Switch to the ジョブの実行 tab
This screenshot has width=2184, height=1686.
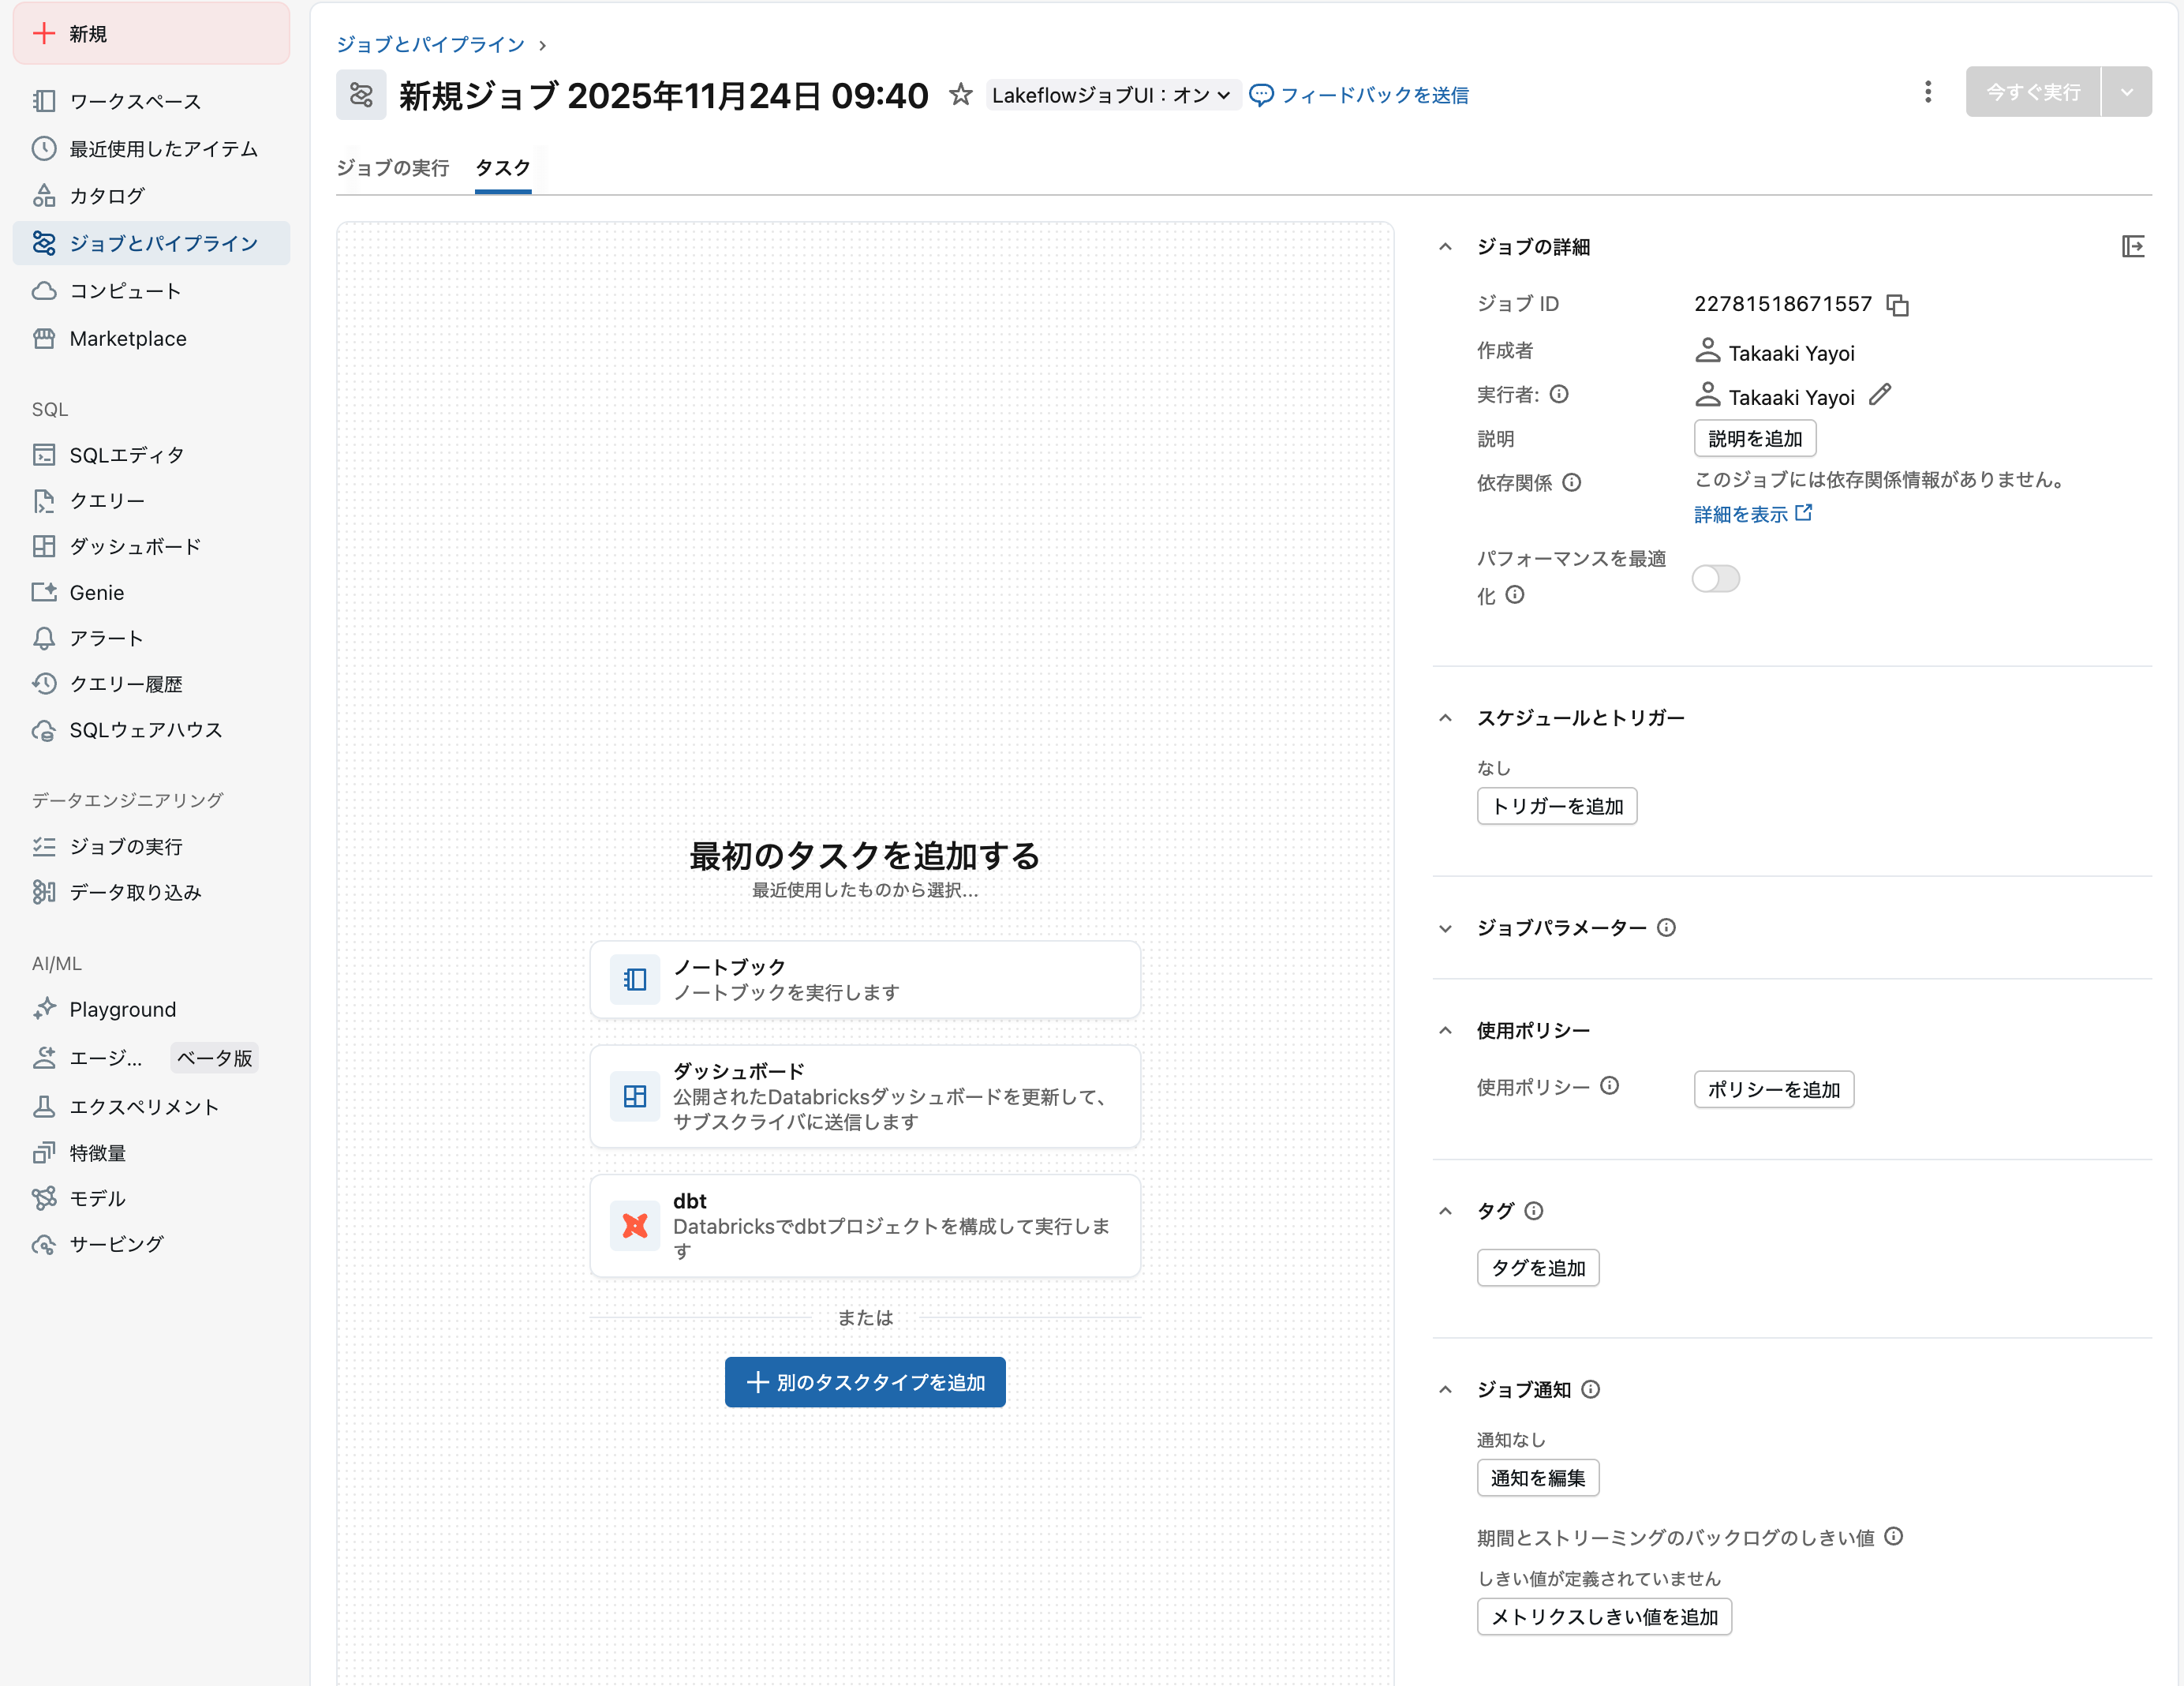point(394,168)
